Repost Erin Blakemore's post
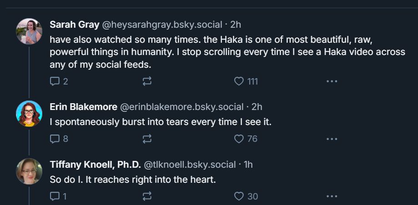This screenshot has height=205, width=418. (147, 139)
